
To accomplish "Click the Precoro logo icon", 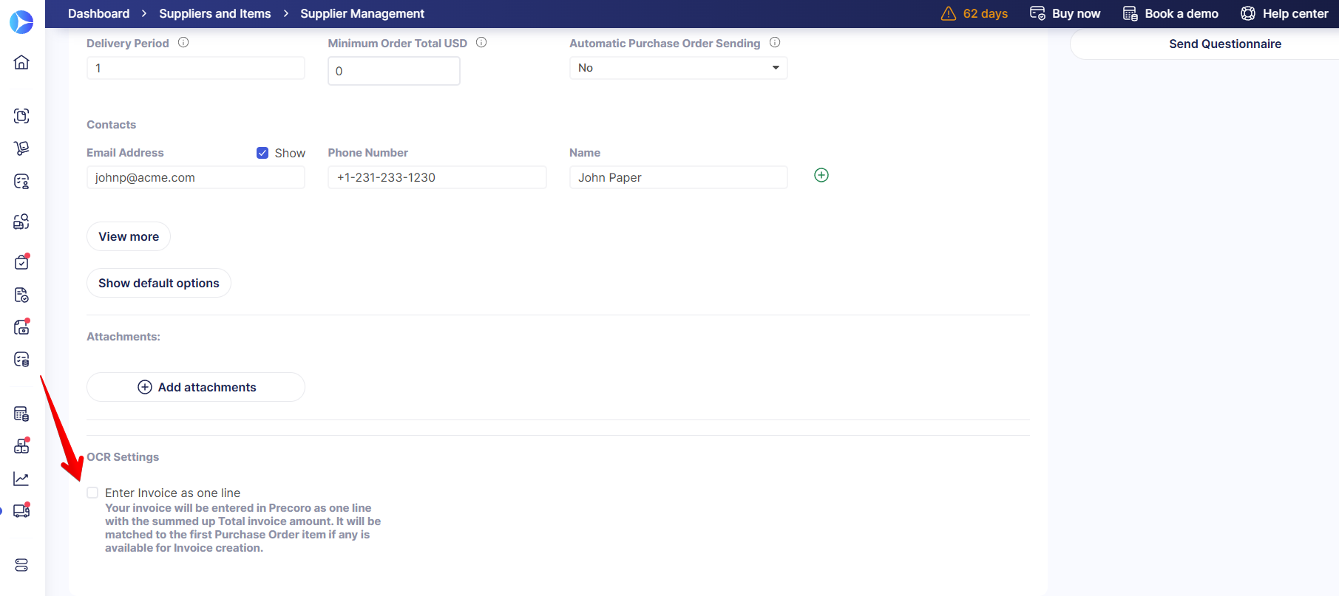I will tap(21, 22).
